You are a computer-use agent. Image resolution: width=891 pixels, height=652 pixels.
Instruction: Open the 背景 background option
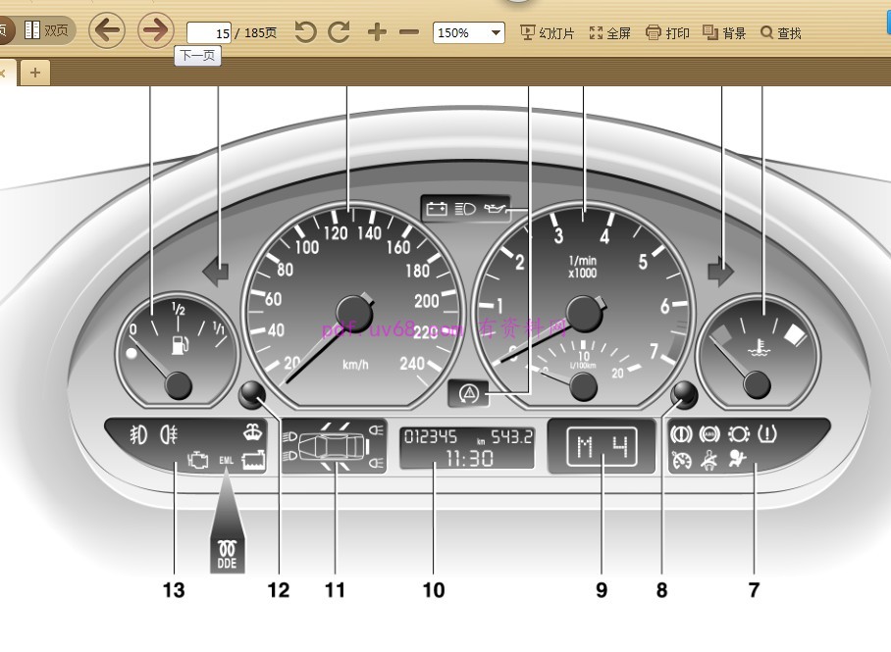pos(724,32)
